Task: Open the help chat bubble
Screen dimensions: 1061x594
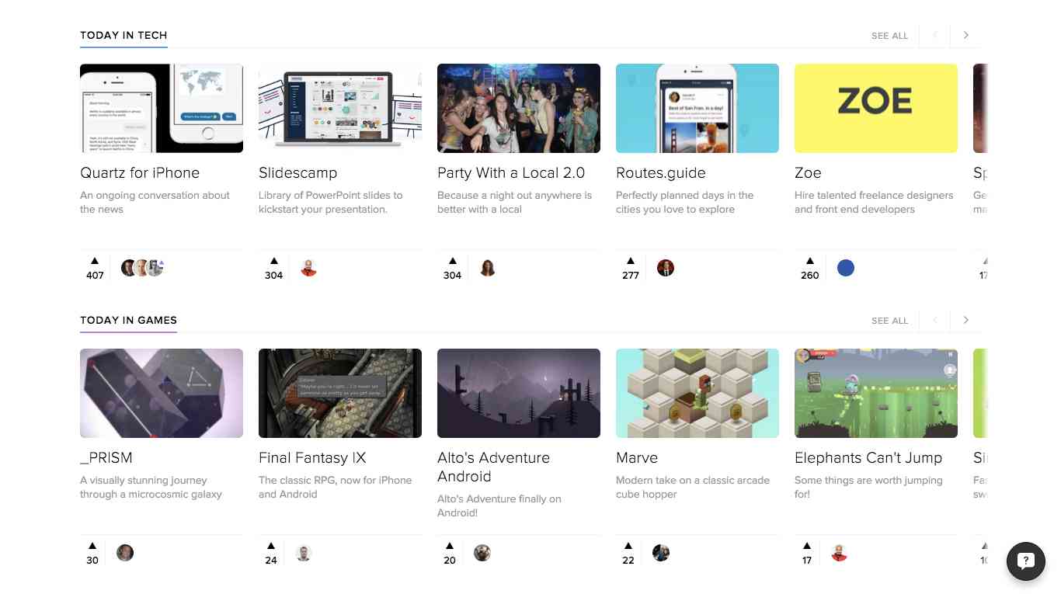Action: click(1025, 561)
